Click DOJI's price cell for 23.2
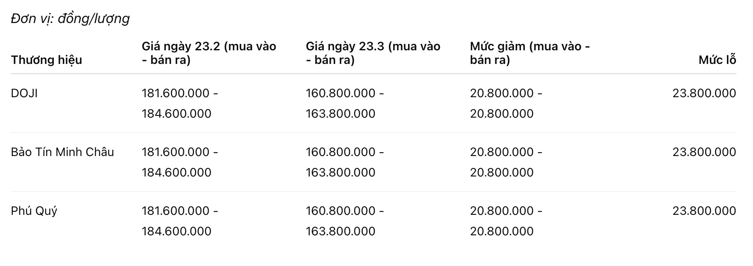This screenshot has width=753, height=266. [x=179, y=103]
